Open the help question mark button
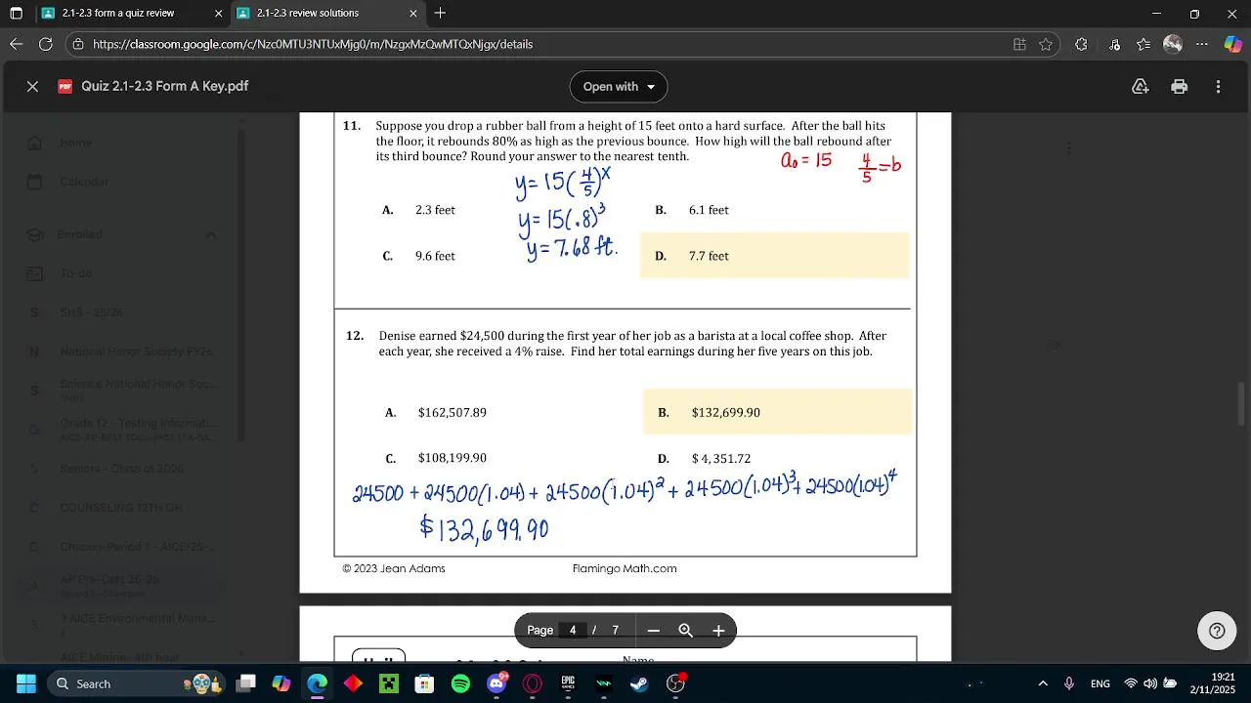Screen dimensions: 1251x703 point(1217,631)
